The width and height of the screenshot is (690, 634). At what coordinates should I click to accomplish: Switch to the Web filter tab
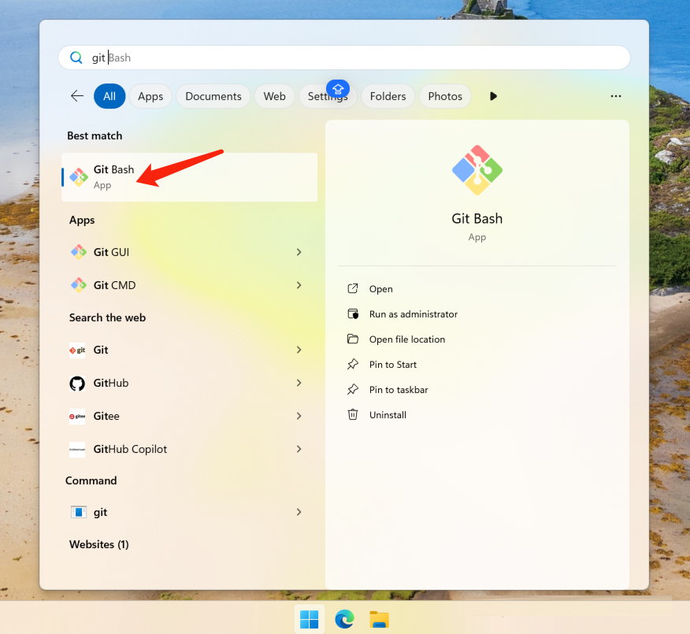(x=275, y=96)
